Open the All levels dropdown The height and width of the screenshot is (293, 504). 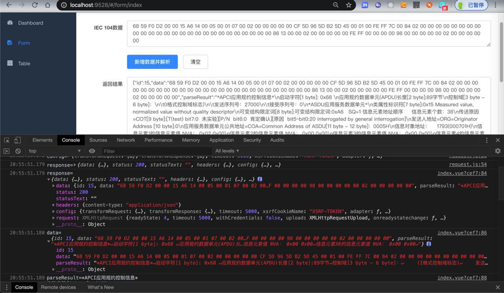point(227,151)
